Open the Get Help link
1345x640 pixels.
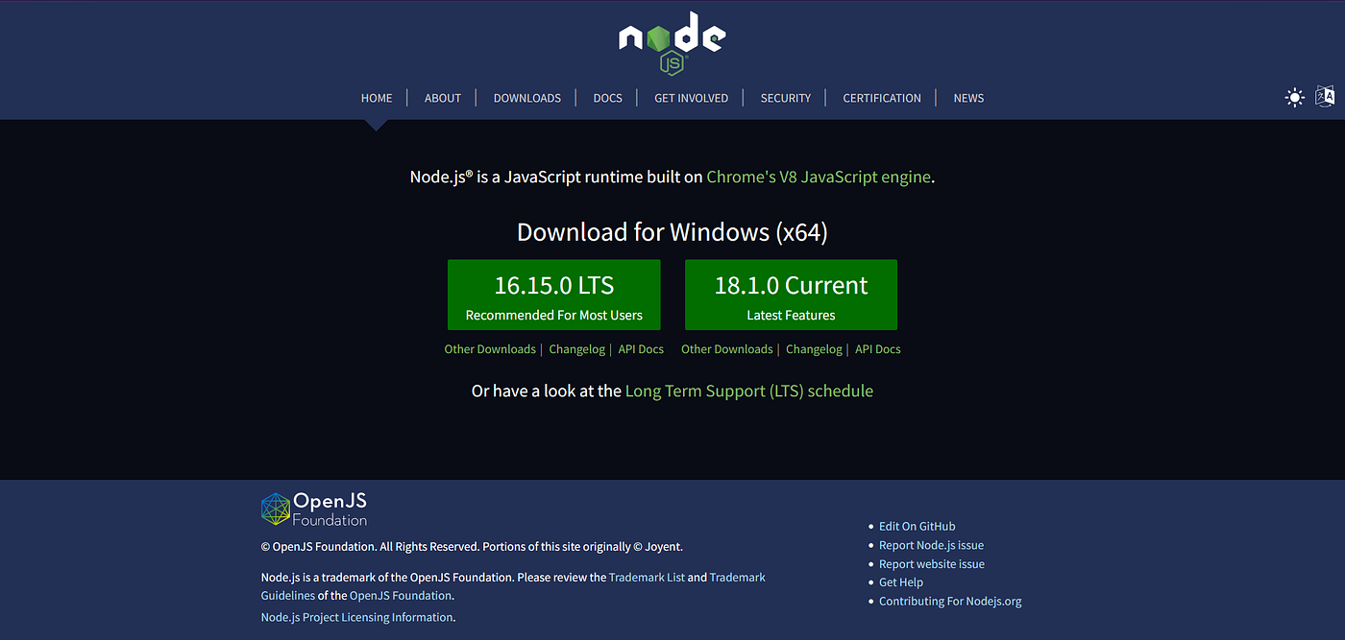pyautogui.click(x=901, y=582)
